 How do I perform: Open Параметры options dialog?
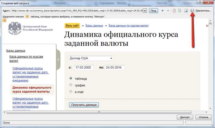[203, 11]
